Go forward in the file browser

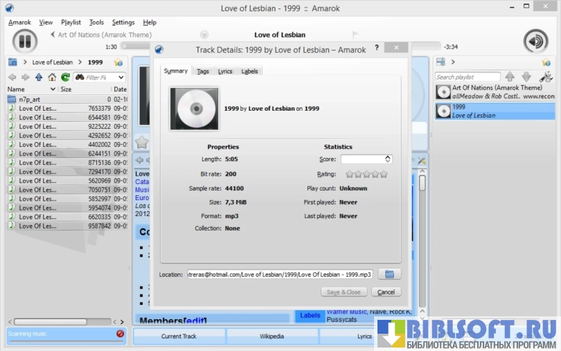click(x=26, y=77)
